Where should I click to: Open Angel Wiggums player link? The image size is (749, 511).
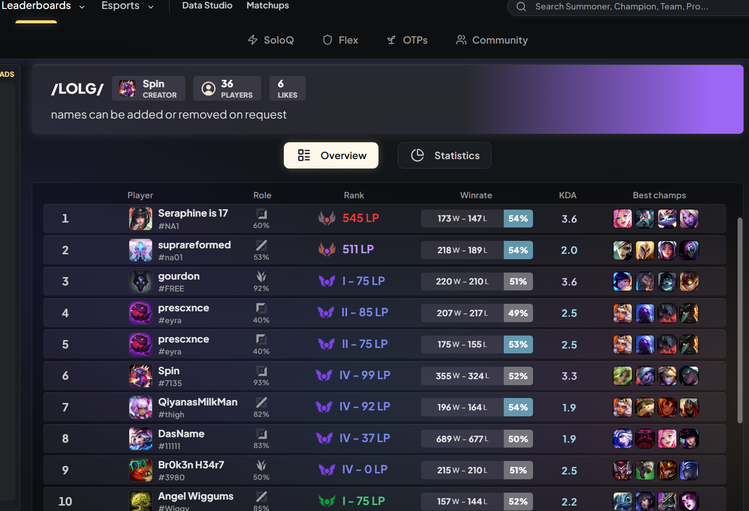(x=196, y=496)
